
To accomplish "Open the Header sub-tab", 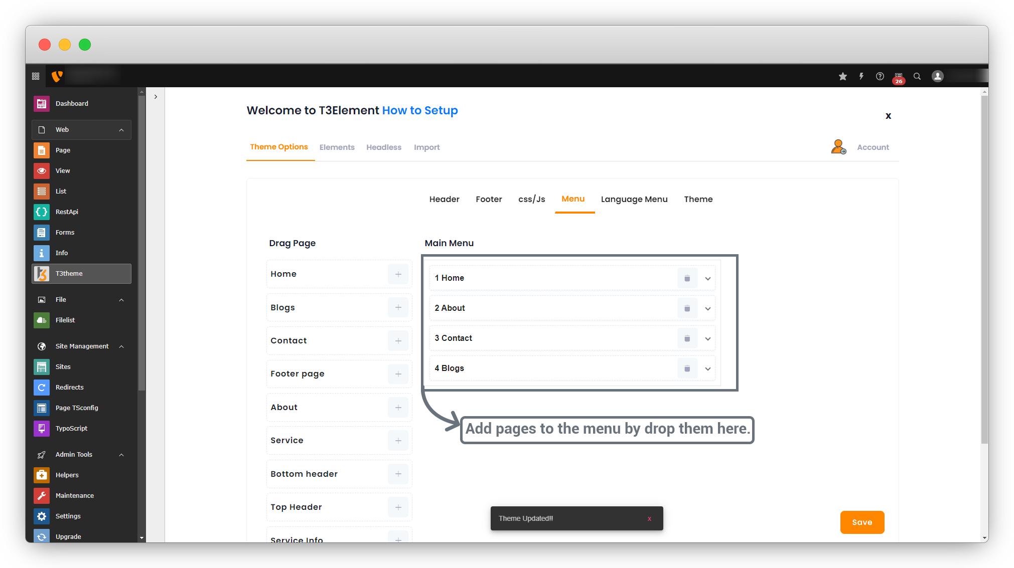I will (x=445, y=200).
